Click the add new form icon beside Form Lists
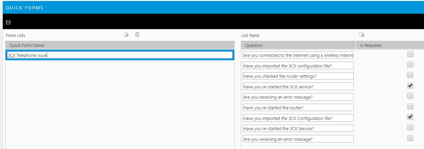424x149 pixels. point(126,35)
